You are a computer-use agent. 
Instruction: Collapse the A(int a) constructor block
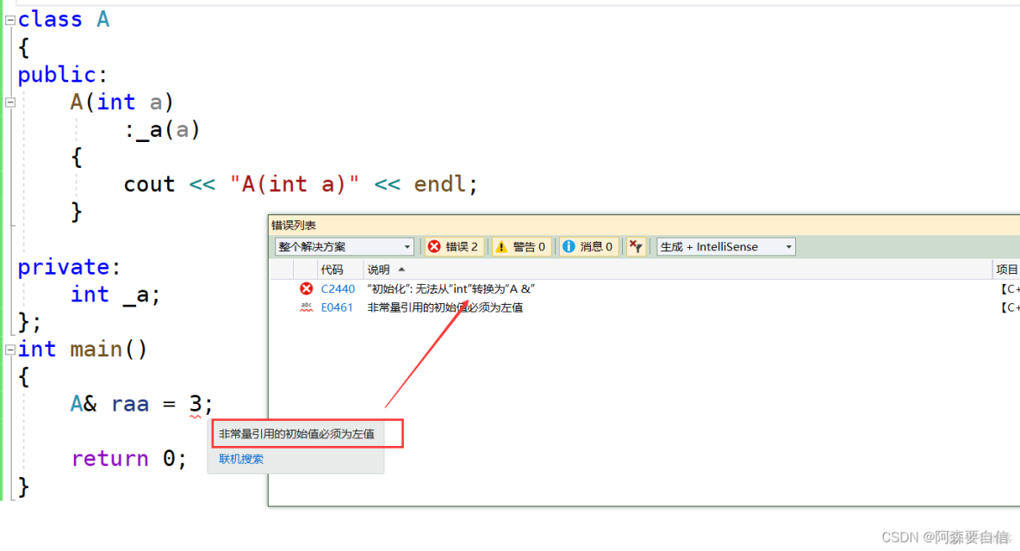point(9,102)
